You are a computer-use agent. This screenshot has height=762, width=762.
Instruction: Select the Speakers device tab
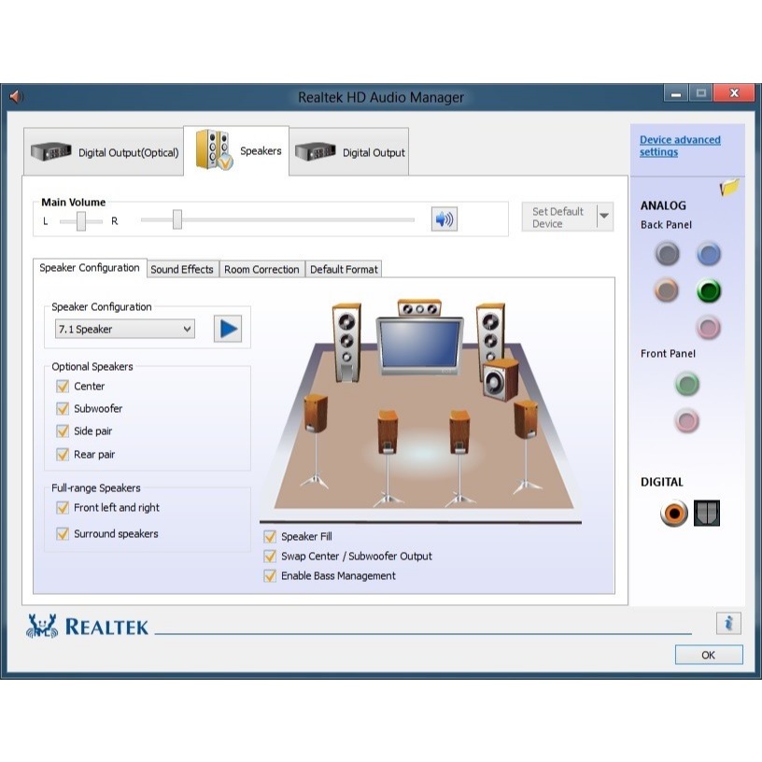pos(236,150)
